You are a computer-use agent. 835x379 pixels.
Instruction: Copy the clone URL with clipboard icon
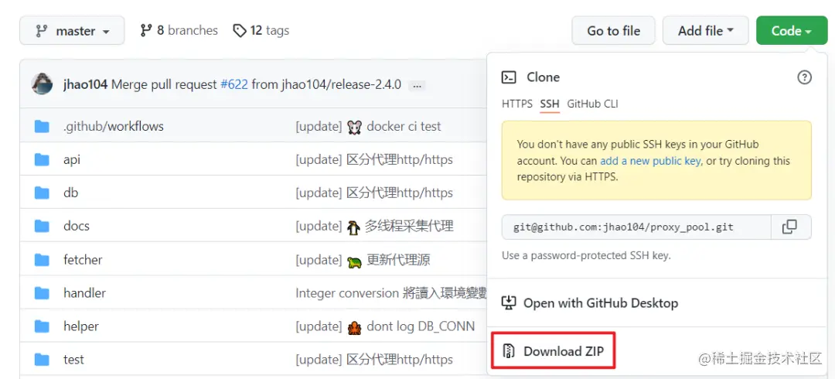pyautogui.click(x=791, y=227)
